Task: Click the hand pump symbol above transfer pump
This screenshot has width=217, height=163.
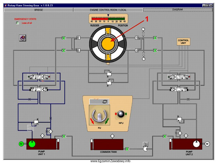Action: click(145, 144)
